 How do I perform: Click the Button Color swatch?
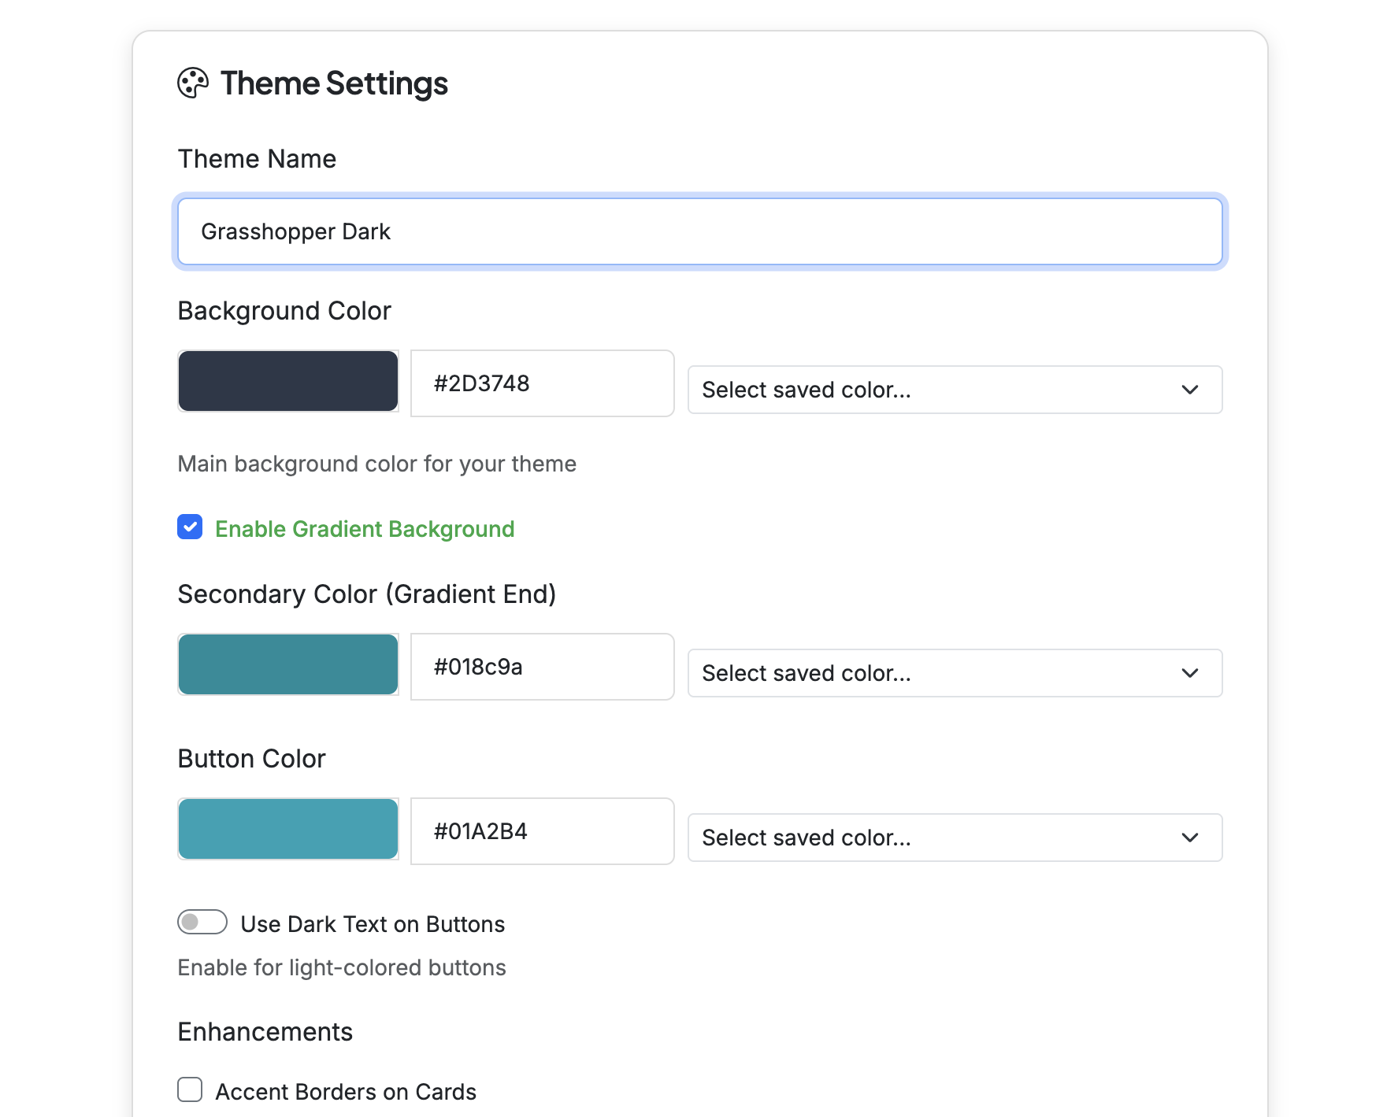[x=288, y=829]
